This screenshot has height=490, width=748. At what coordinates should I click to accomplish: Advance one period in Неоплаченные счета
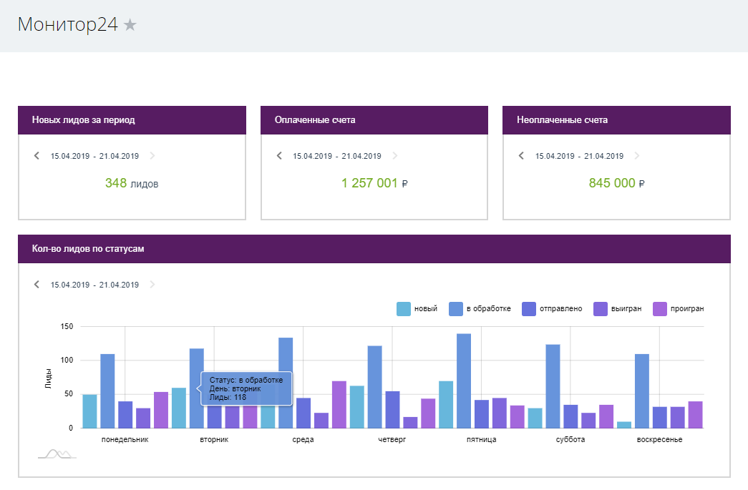click(x=637, y=156)
